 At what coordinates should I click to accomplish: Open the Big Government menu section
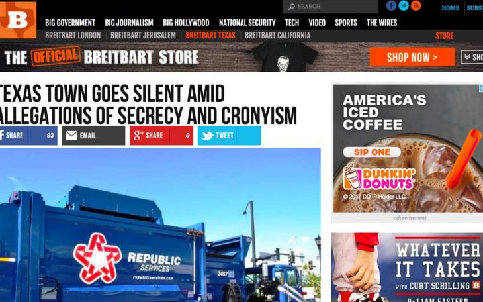[70, 23]
